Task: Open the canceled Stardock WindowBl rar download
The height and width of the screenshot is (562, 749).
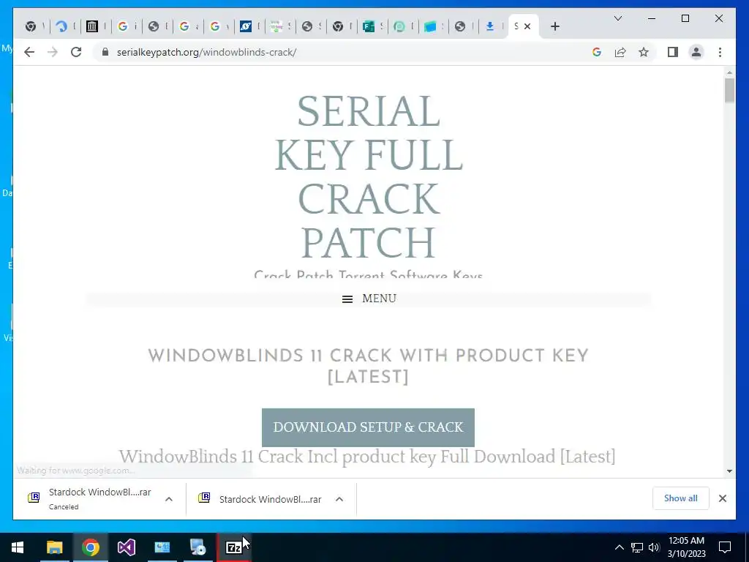Action: [x=91, y=498]
